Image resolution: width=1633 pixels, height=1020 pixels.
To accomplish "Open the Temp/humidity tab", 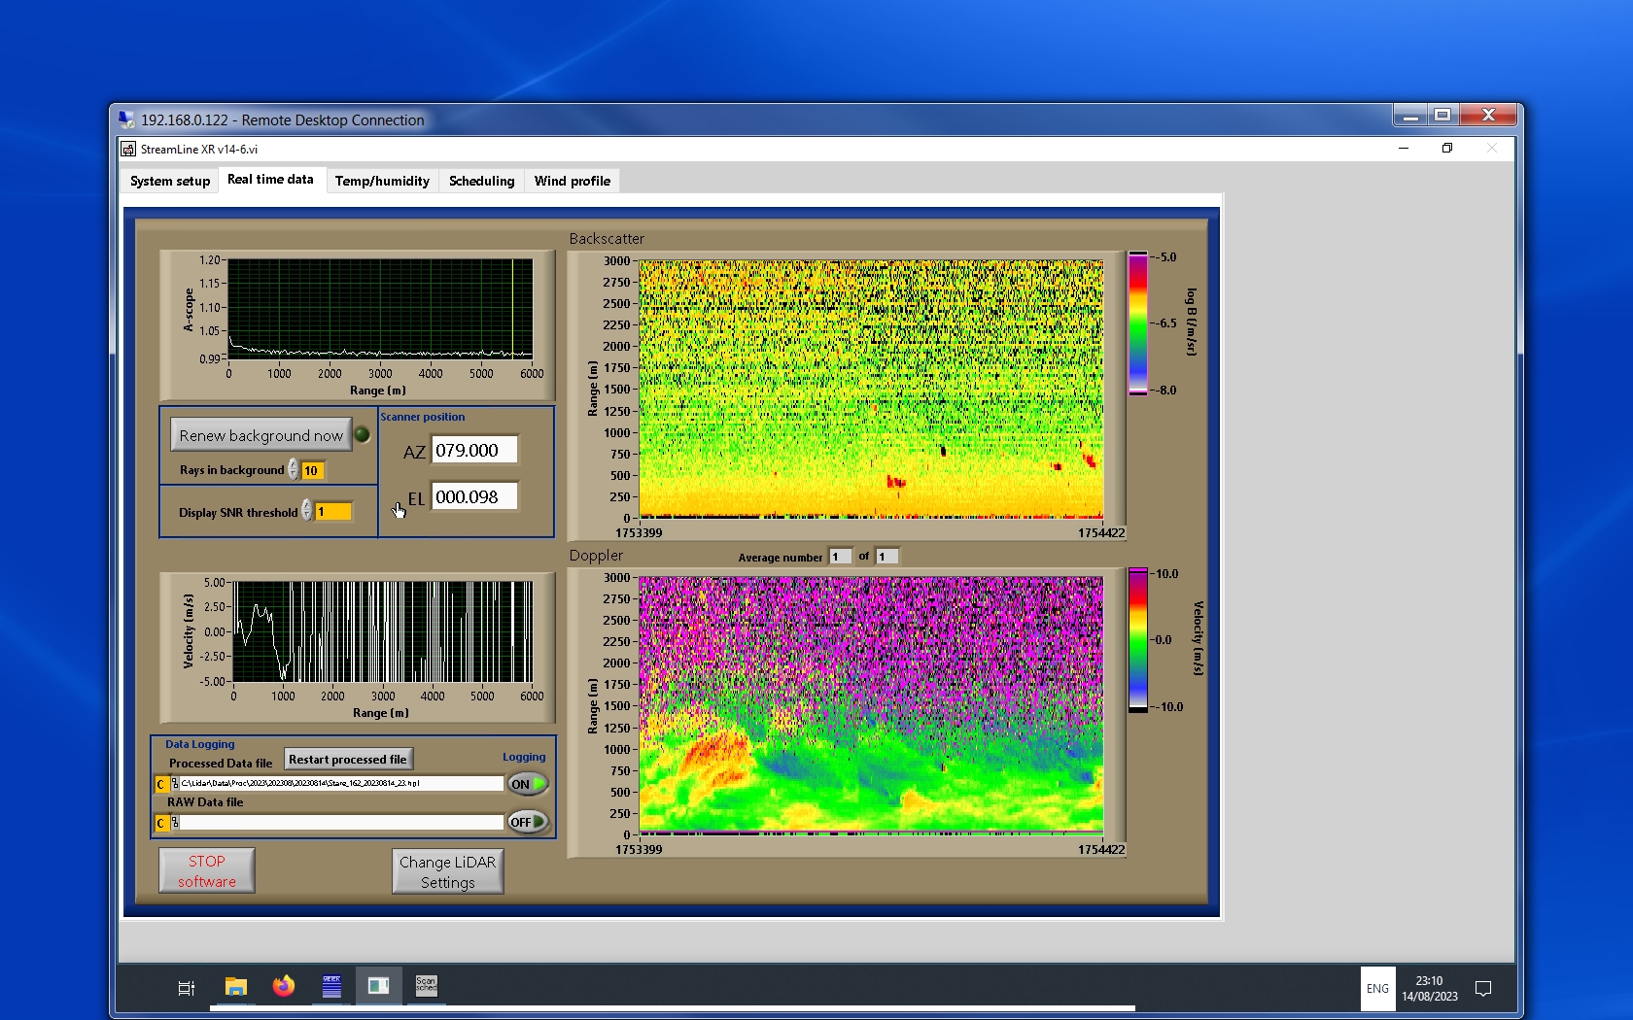I will 382,182.
